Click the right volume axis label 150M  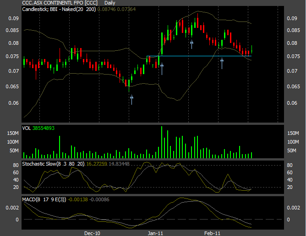tap(293, 133)
